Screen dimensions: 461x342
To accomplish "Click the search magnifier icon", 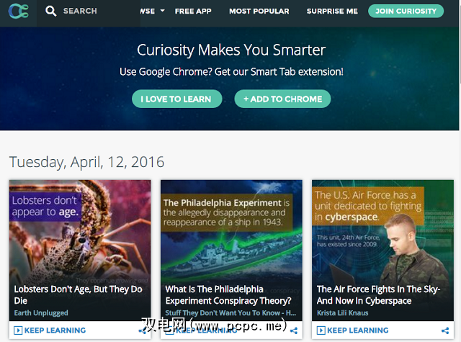I will click(x=50, y=12).
